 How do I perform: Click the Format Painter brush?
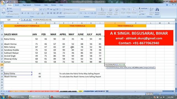13,14
